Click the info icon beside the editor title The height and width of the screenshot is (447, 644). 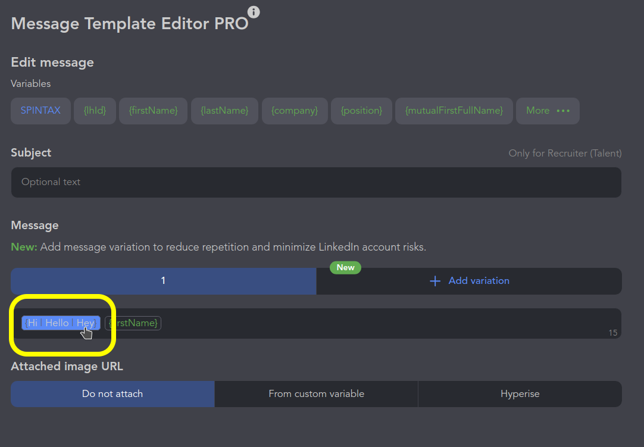(x=254, y=12)
